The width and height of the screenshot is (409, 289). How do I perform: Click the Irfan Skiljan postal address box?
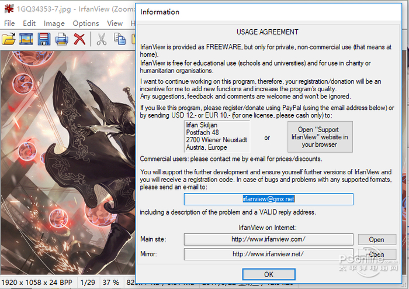(x=217, y=136)
